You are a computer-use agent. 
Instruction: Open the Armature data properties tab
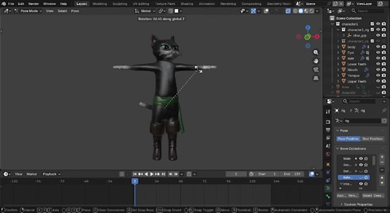(x=328, y=188)
